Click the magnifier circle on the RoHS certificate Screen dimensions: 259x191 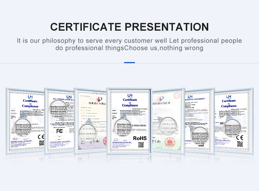pyautogui.click(x=123, y=128)
